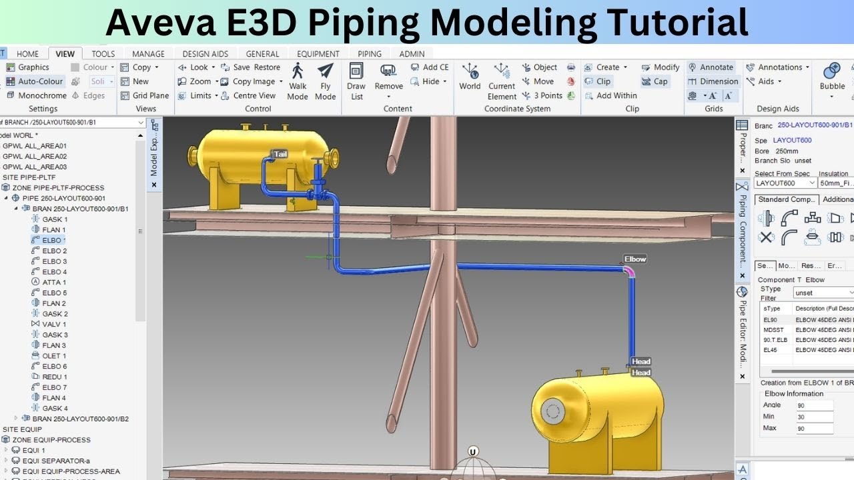
Task: Open the Standard Components tab
Action: pos(787,199)
